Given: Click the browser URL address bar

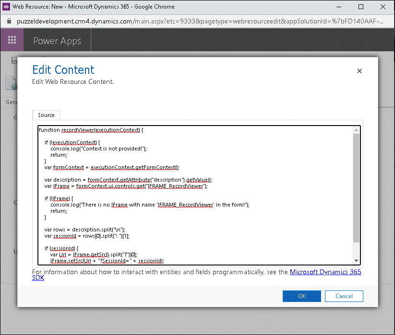Looking at the screenshot, I should (192, 22).
